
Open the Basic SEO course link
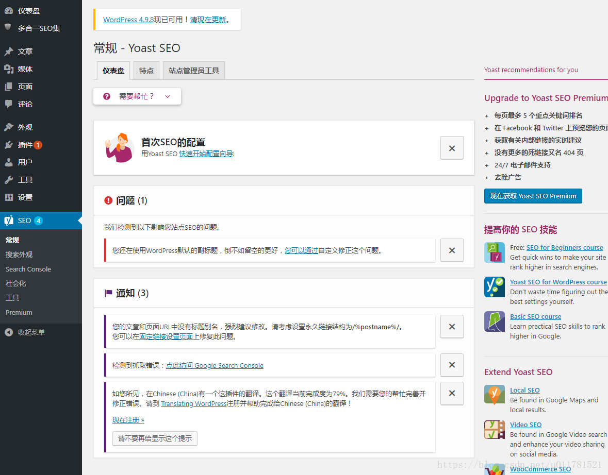pyautogui.click(x=535, y=316)
